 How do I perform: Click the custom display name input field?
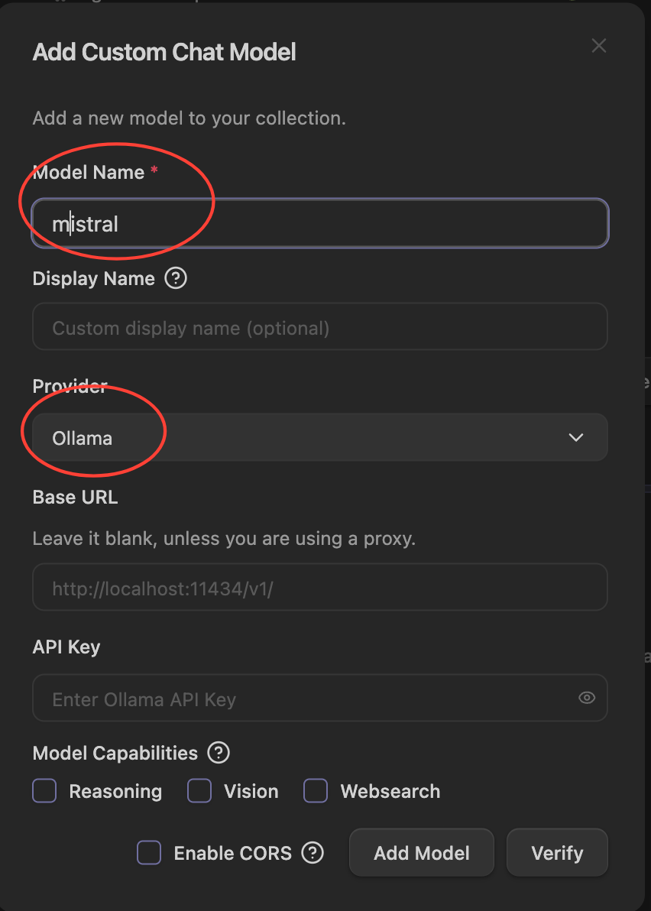[319, 328]
